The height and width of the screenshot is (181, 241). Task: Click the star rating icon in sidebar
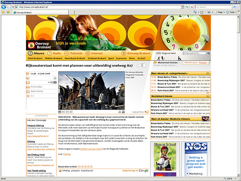(x=28, y=96)
